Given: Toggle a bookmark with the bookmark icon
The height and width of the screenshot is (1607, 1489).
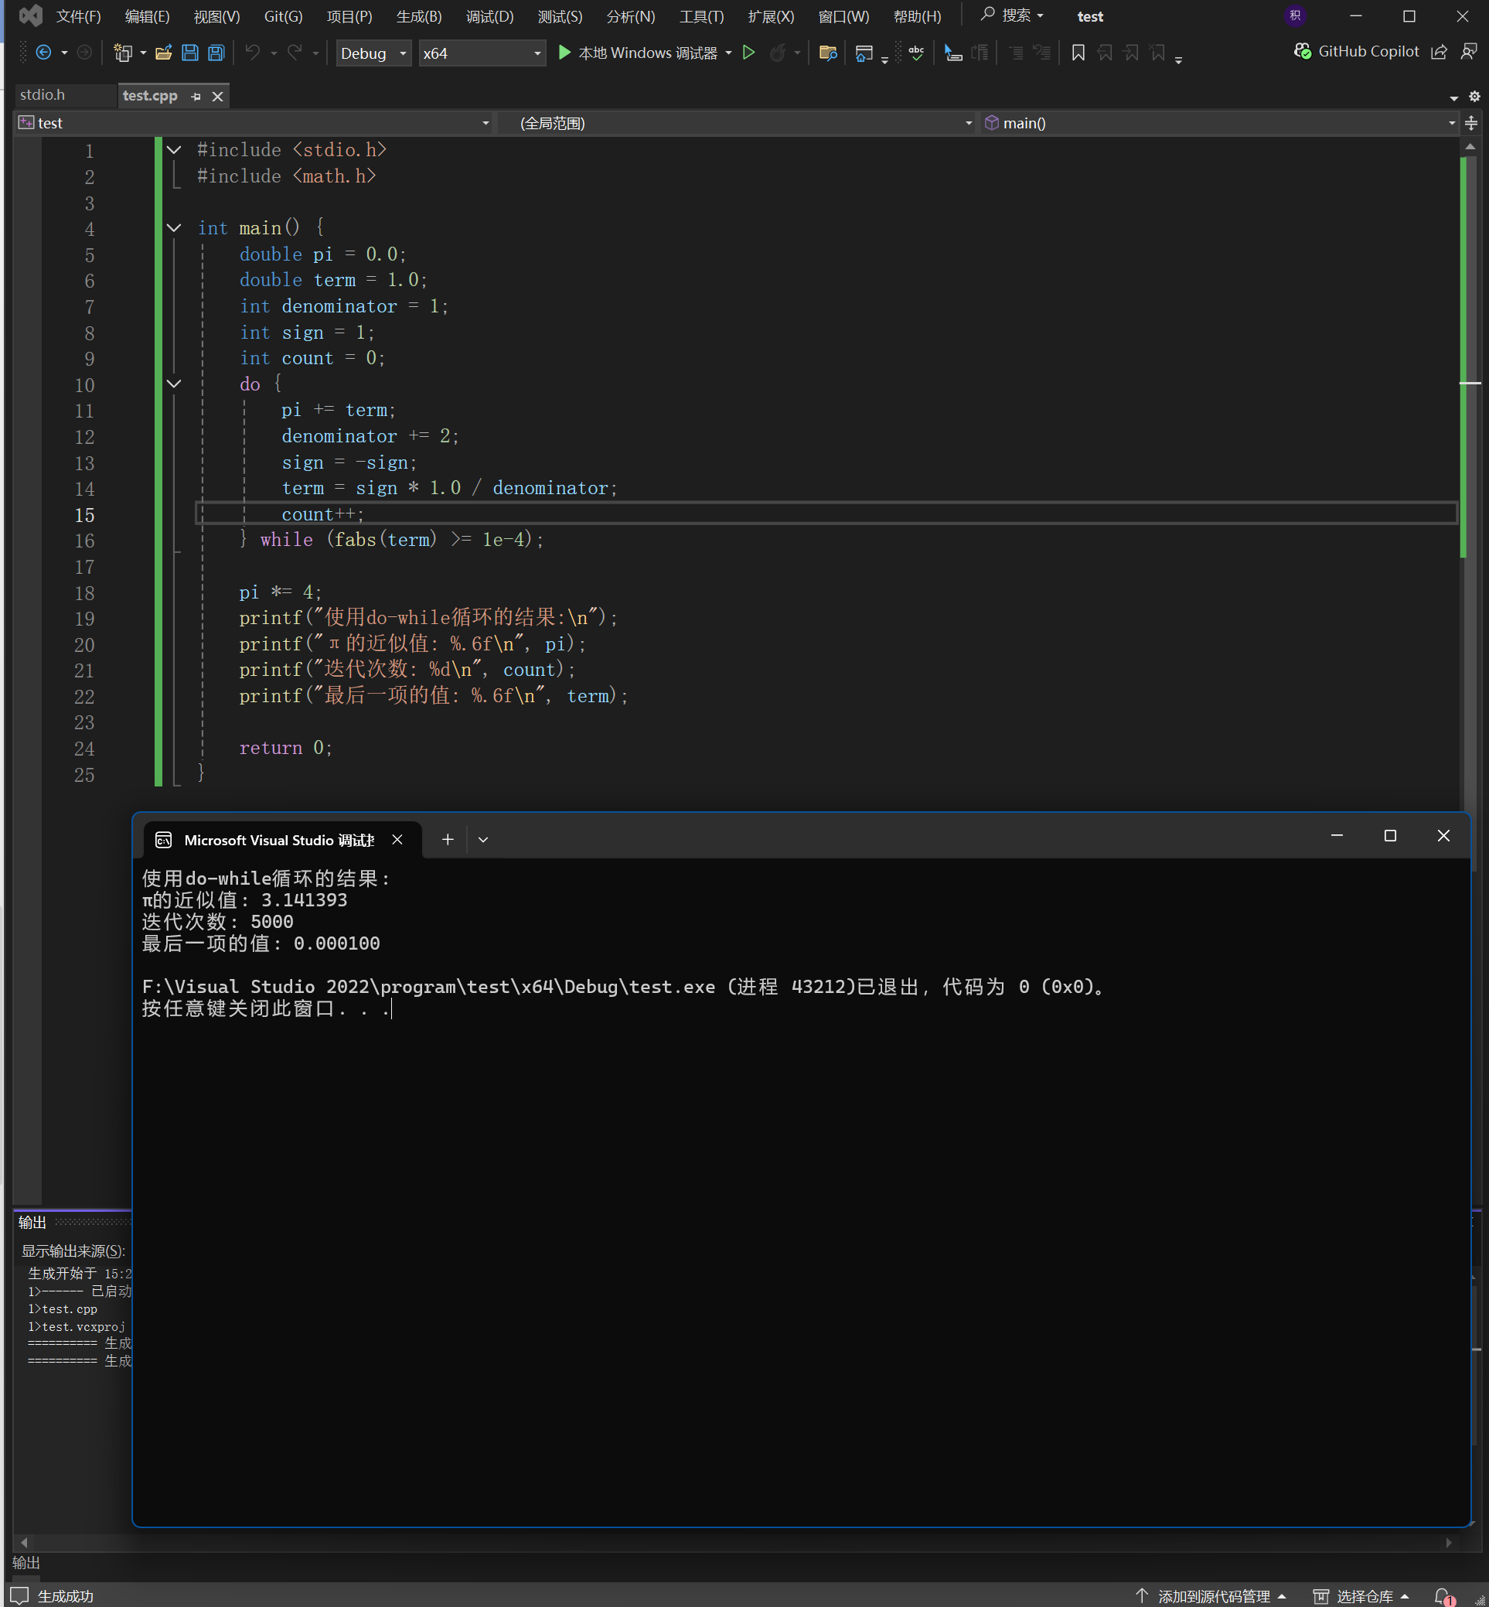Looking at the screenshot, I should [1077, 53].
